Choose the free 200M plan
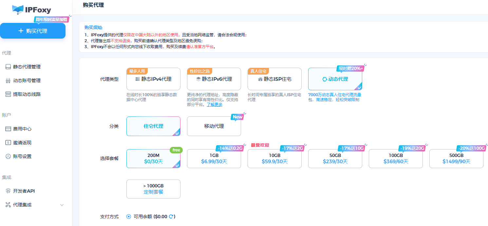This screenshot has width=488, height=226. tap(153, 159)
